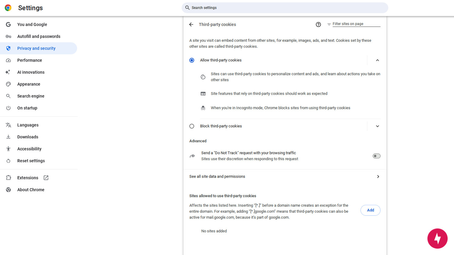The width and height of the screenshot is (454, 255).
Task: Click the key icon next to Autofill and passwords
Action: [x=8, y=36]
